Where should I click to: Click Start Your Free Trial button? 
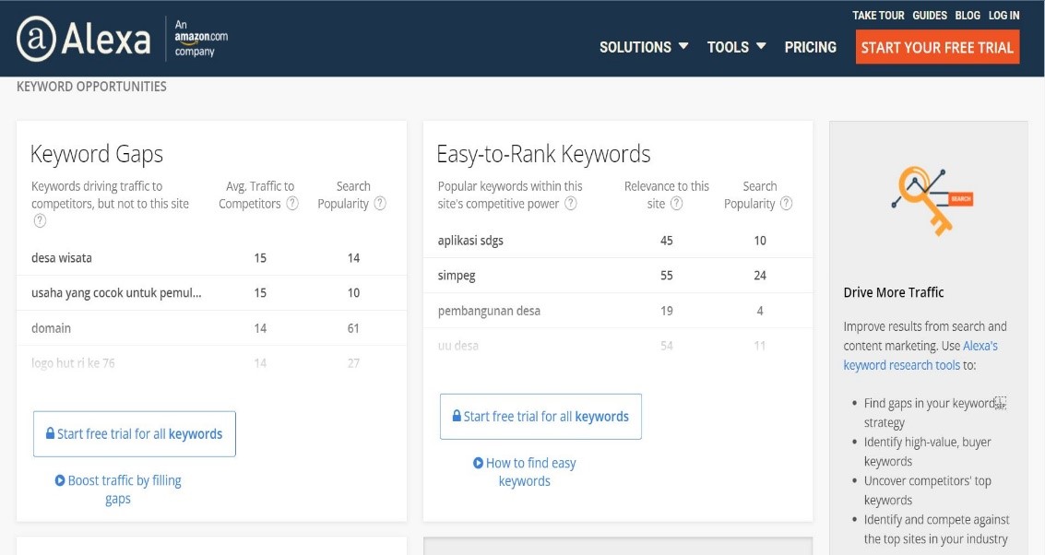tap(937, 47)
